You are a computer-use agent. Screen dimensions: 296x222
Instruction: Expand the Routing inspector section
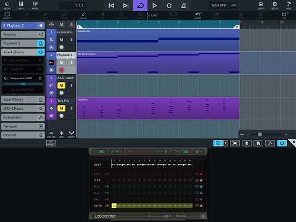tap(23, 35)
